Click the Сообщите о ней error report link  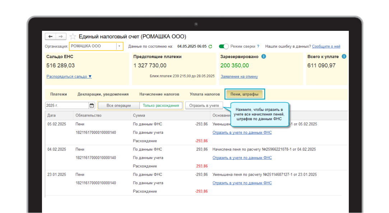(x=326, y=46)
